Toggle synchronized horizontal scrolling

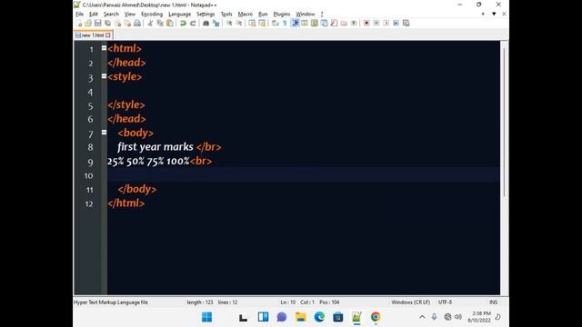click(x=262, y=23)
